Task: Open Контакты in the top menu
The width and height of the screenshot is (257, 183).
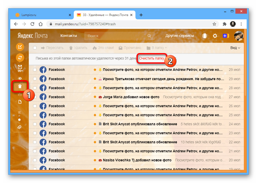Action: [x=68, y=36]
